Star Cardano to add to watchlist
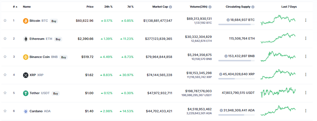The height and width of the screenshot is (121, 317). [5, 111]
